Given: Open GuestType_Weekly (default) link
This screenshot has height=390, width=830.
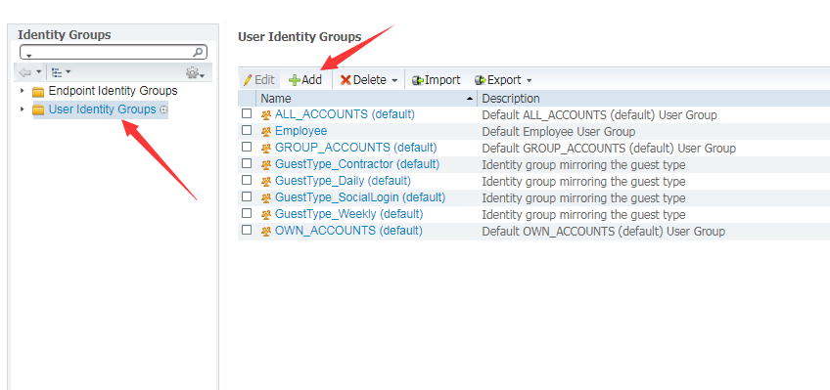Looking at the screenshot, I should 348,214.
